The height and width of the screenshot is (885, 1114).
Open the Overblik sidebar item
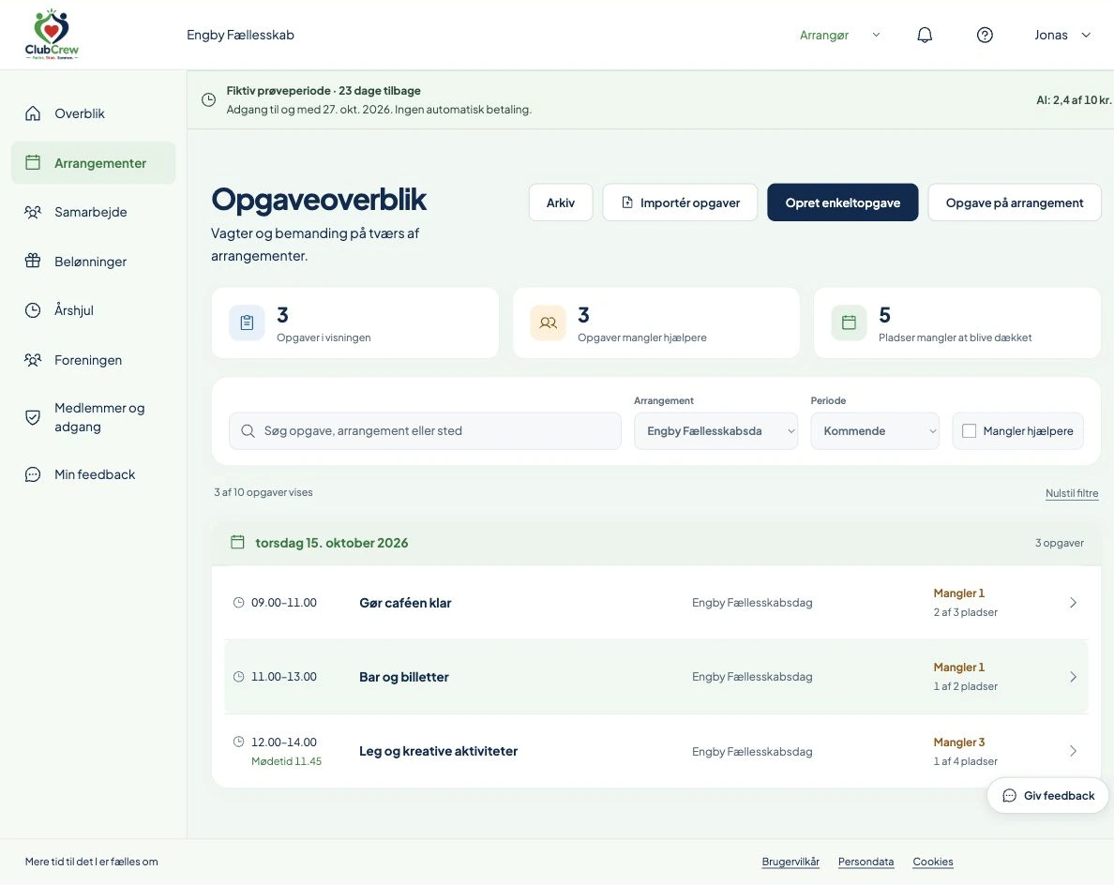(93, 113)
